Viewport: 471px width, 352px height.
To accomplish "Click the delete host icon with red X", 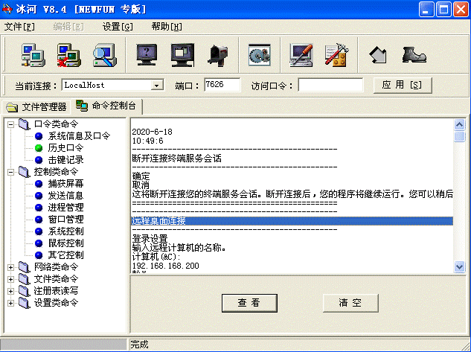I will [68, 55].
